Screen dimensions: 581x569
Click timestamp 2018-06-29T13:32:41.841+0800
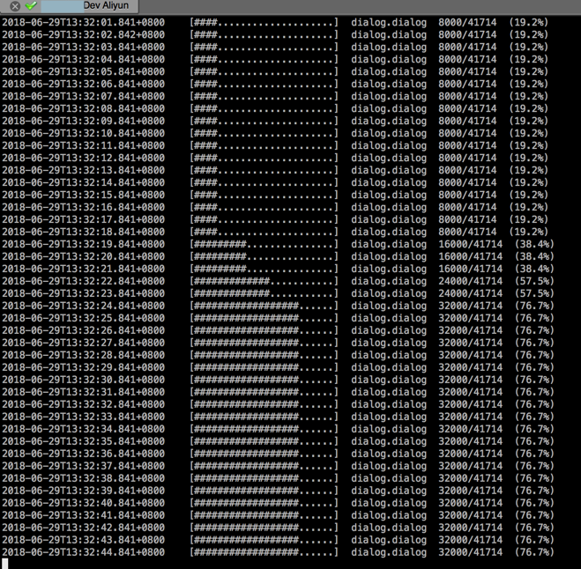click(84, 515)
